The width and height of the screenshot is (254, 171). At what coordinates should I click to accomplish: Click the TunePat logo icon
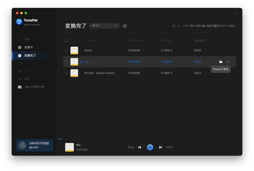pyautogui.click(x=19, y=22)
